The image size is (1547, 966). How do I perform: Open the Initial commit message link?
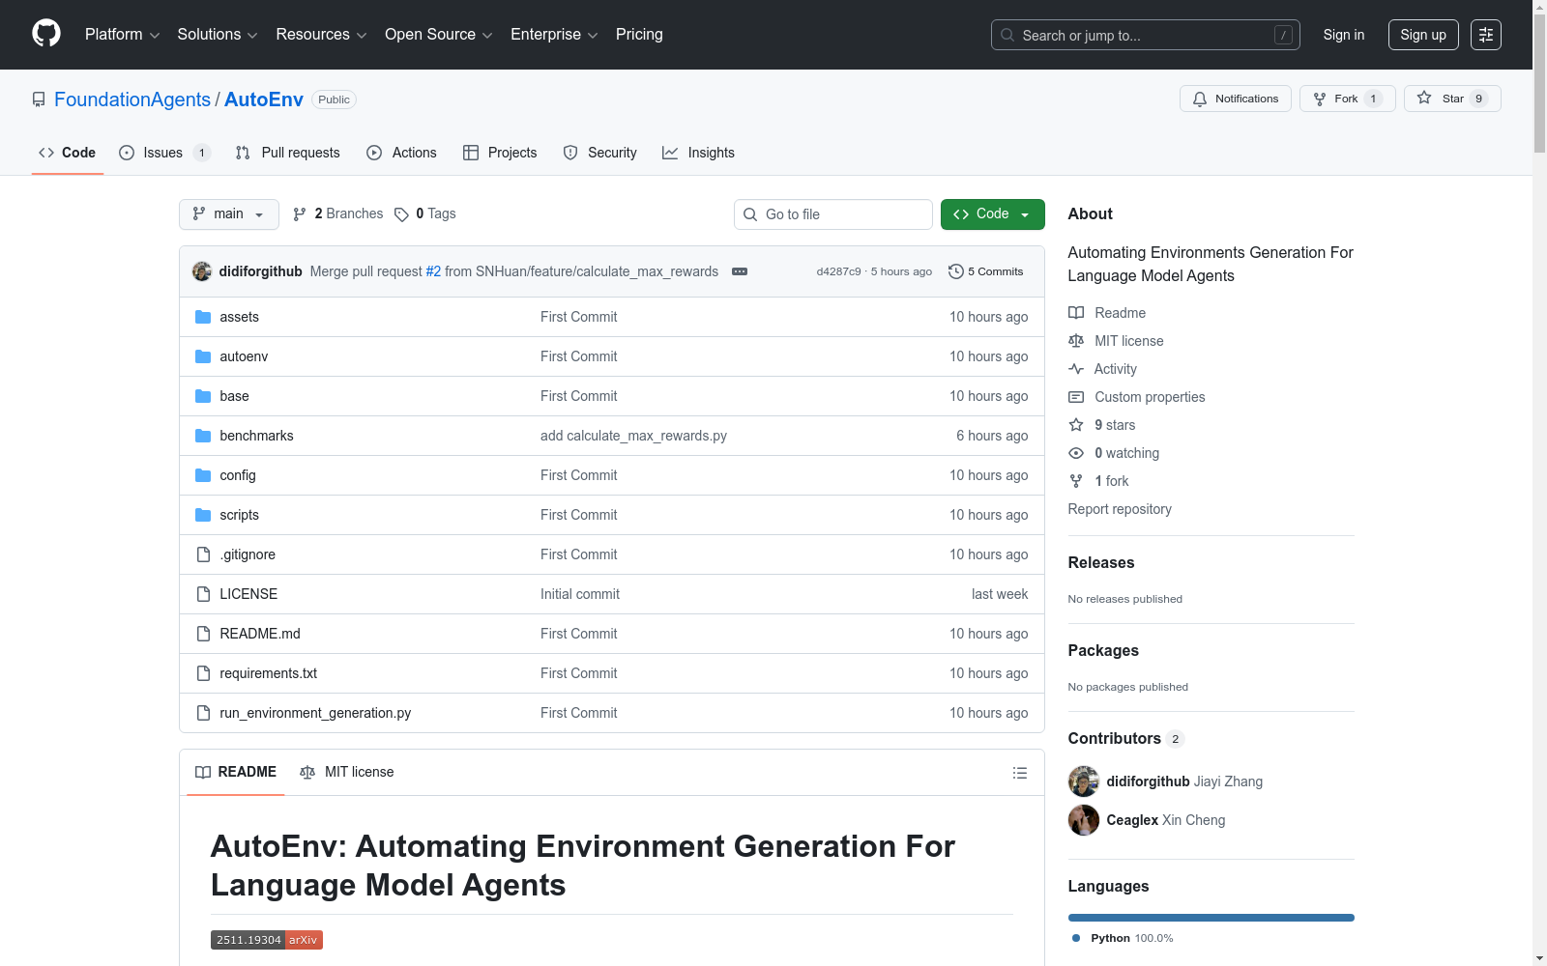click(x=580, y=594)
